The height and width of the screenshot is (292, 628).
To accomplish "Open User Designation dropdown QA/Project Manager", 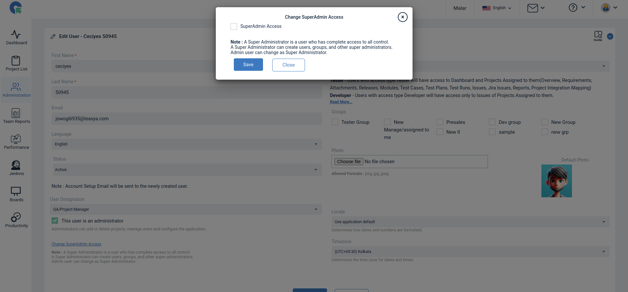I will (x=187, y=209).
